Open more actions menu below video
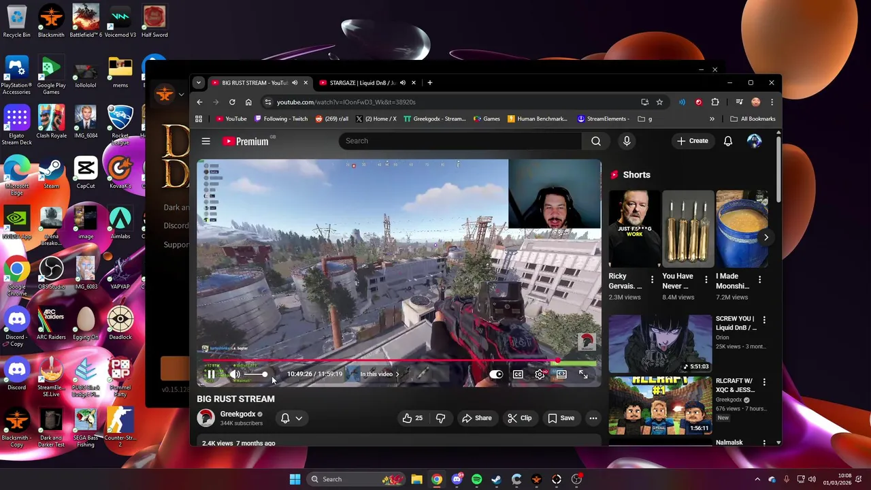 pos(593,418)
